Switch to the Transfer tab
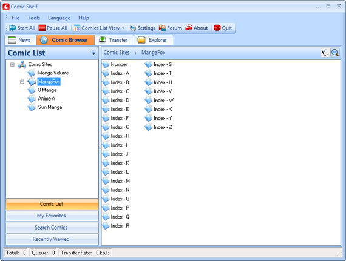This screenshot has height=261, width=346. tap(114, 40)
